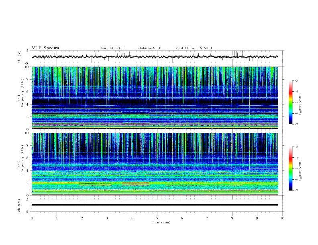The width and height of the screenshot is (318, 245).
Task: Click the "station=ATH" label
Action: 149,48
